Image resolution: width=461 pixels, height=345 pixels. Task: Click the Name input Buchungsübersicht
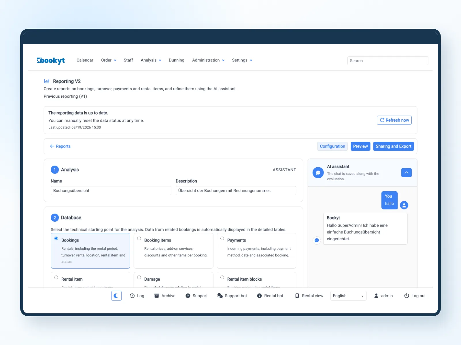click(x=111, y=191)
